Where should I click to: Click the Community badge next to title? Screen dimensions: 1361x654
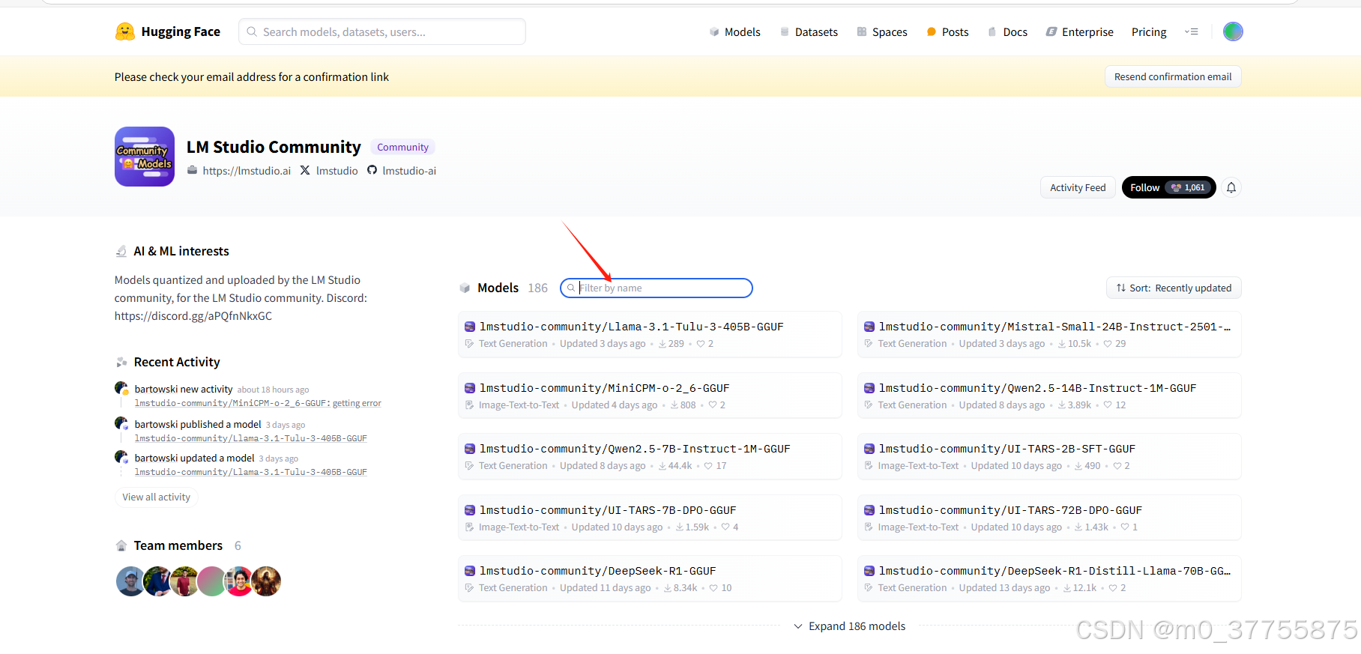[x=402, y=147]
